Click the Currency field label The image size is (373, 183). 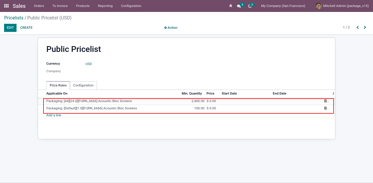(x=53, y=64)
